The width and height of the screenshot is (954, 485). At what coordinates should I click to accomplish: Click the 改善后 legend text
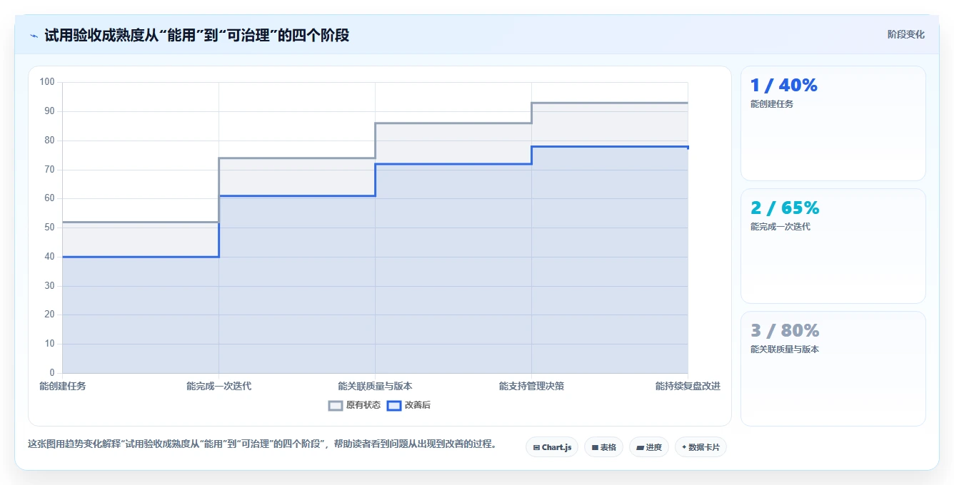point(418,405)
